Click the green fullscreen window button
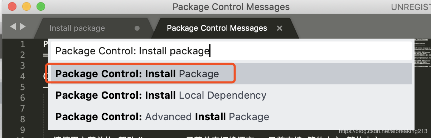Image resolution: width=431 pixels, height=138 pixels. pos(41,6)
